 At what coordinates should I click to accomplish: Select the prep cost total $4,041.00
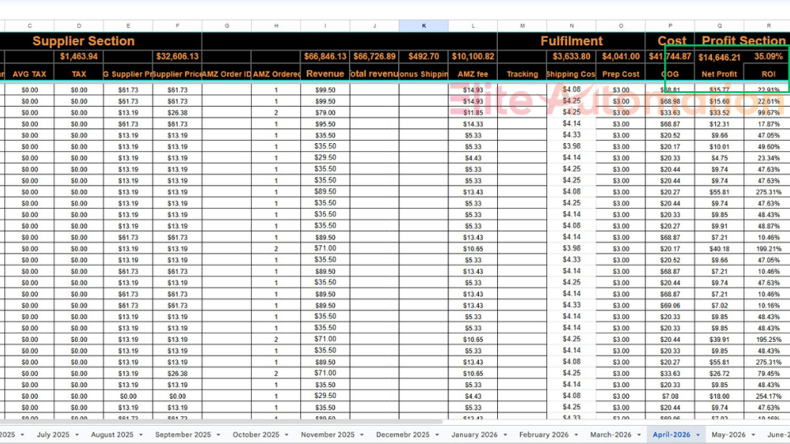point(620,57)
